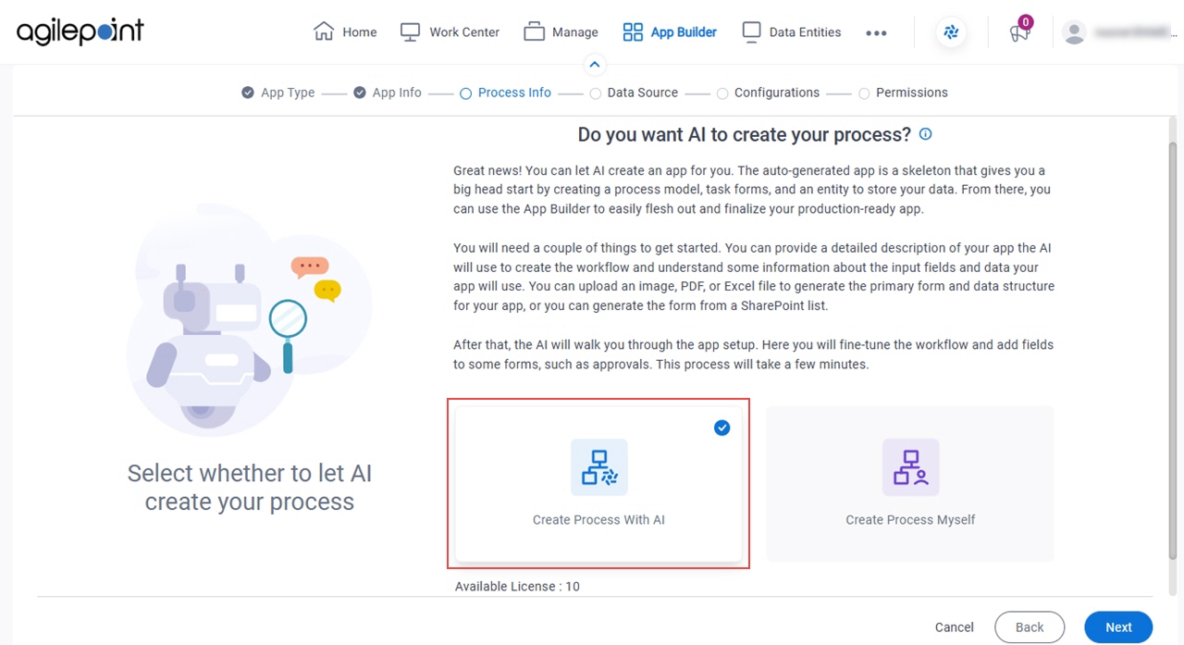
Task: Click the Work Center monitor icon
Action: 410,31
